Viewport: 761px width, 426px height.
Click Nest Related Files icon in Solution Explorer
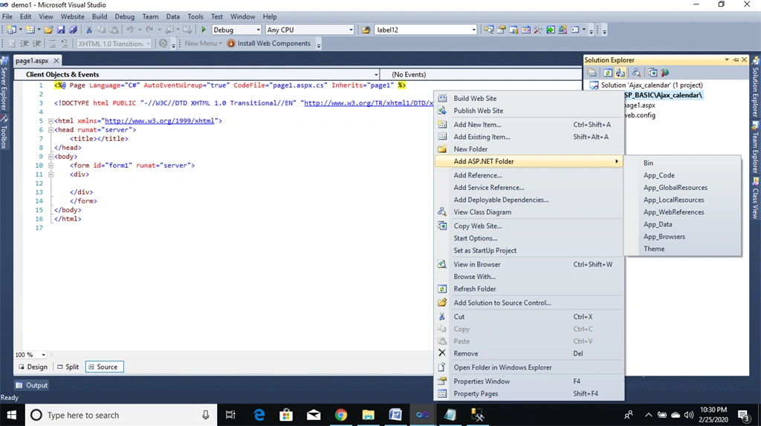pyautogui.click(x=621, y=73)
